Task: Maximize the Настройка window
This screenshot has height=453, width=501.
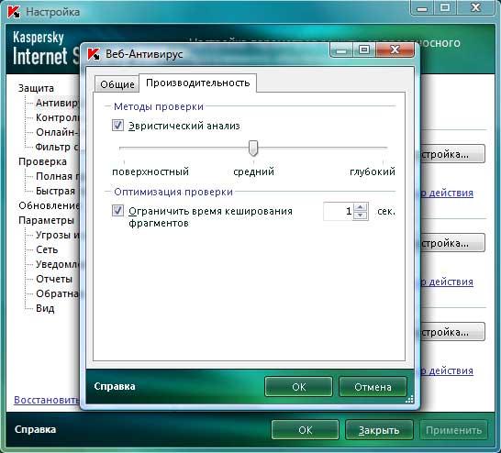Action: point(445,7)
